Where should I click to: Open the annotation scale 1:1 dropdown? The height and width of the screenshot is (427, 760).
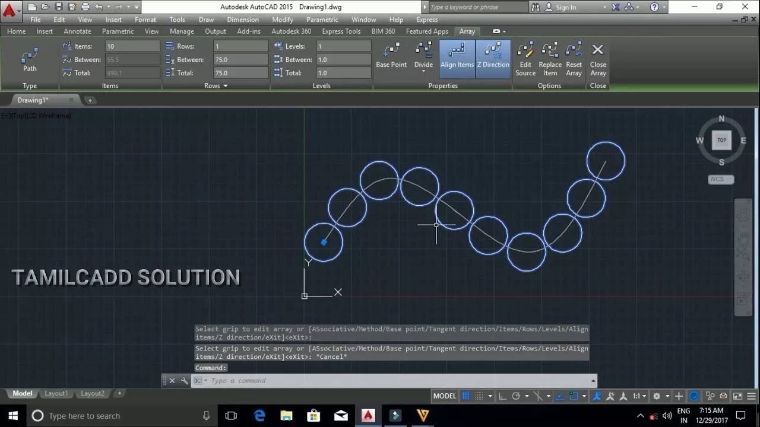point(639,396)
